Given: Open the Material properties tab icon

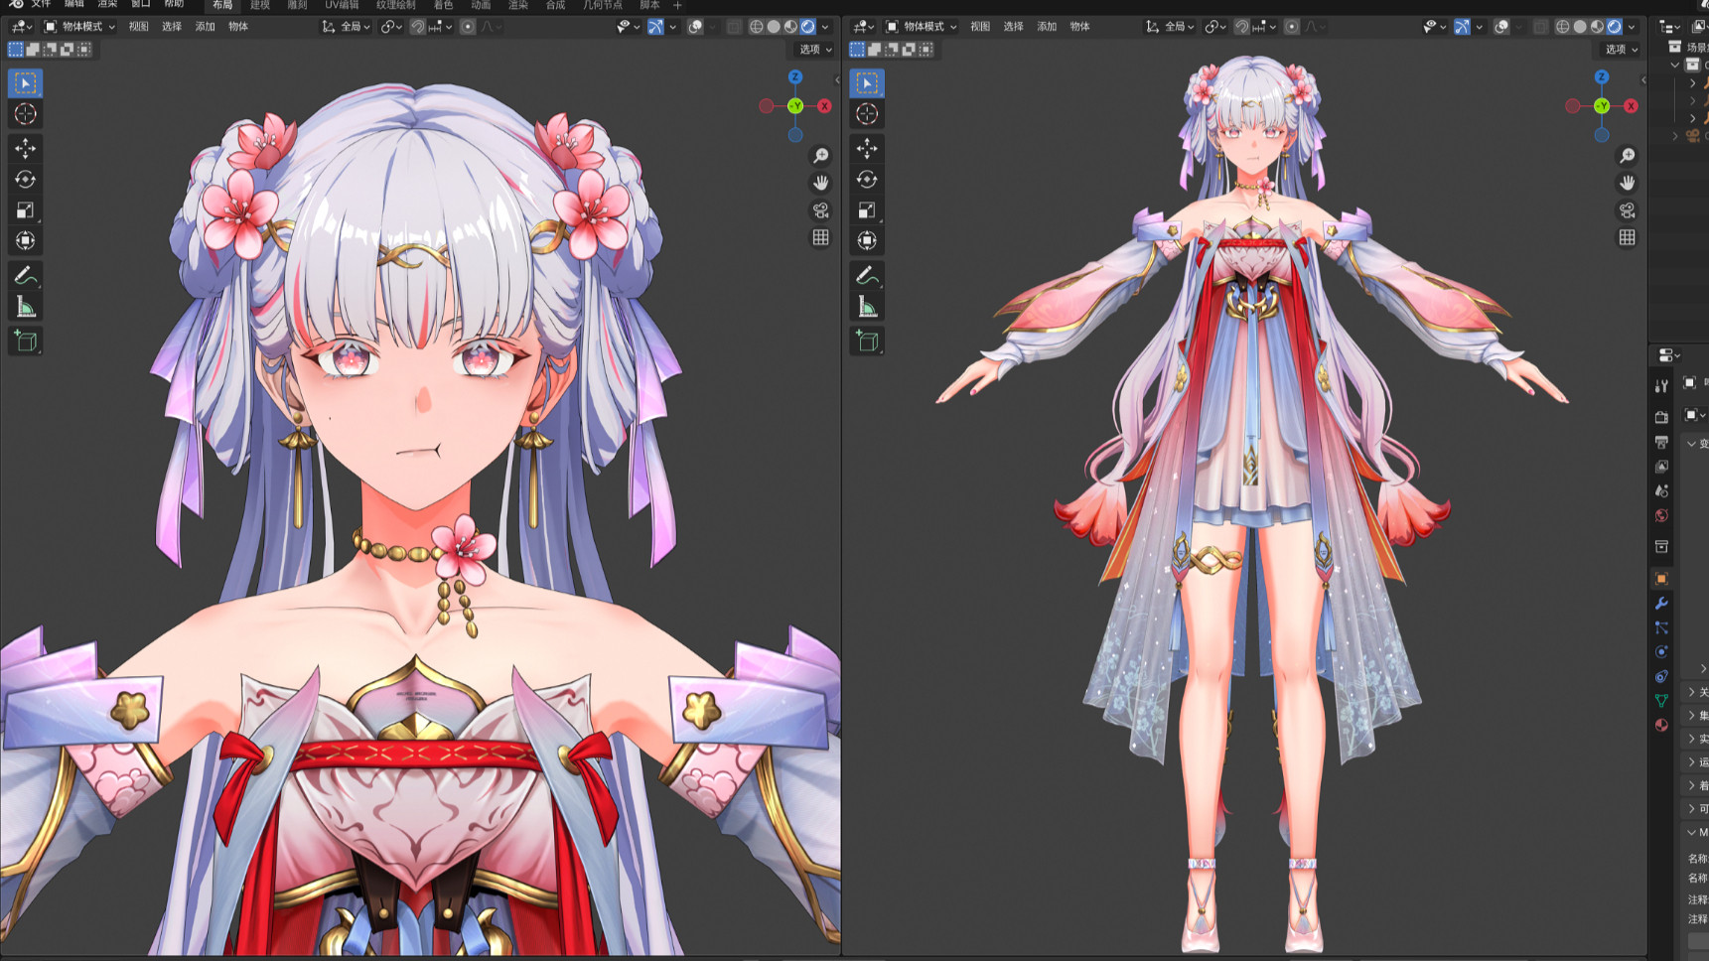Looking at the screenshot, I should pos(1661,725).
